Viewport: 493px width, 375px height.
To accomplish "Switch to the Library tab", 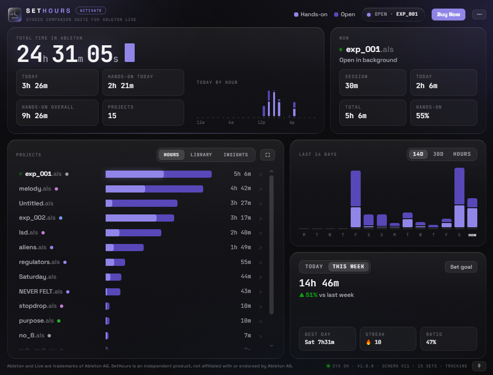I will point(201,155).
